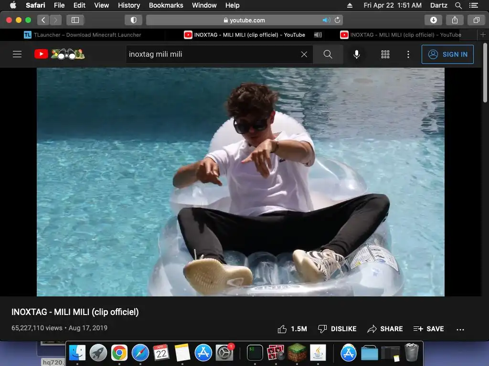Image resolution: width=489 pixels, height=366 pixels.
Task: Open the Apple menu
Action: point(13,5)
